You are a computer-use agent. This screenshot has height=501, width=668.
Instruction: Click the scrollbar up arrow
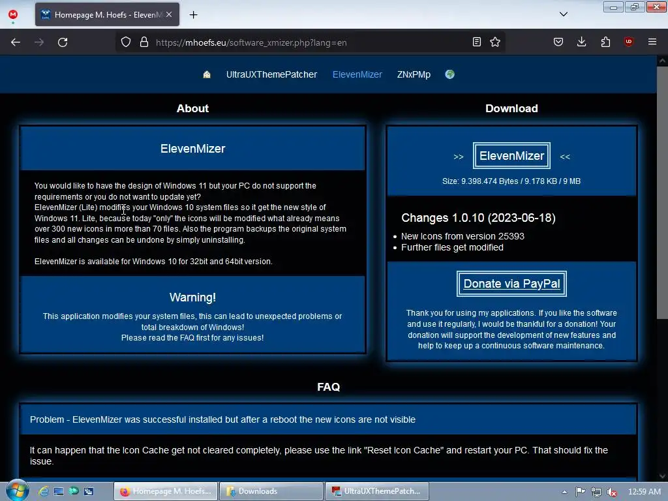tap(662, 61)
